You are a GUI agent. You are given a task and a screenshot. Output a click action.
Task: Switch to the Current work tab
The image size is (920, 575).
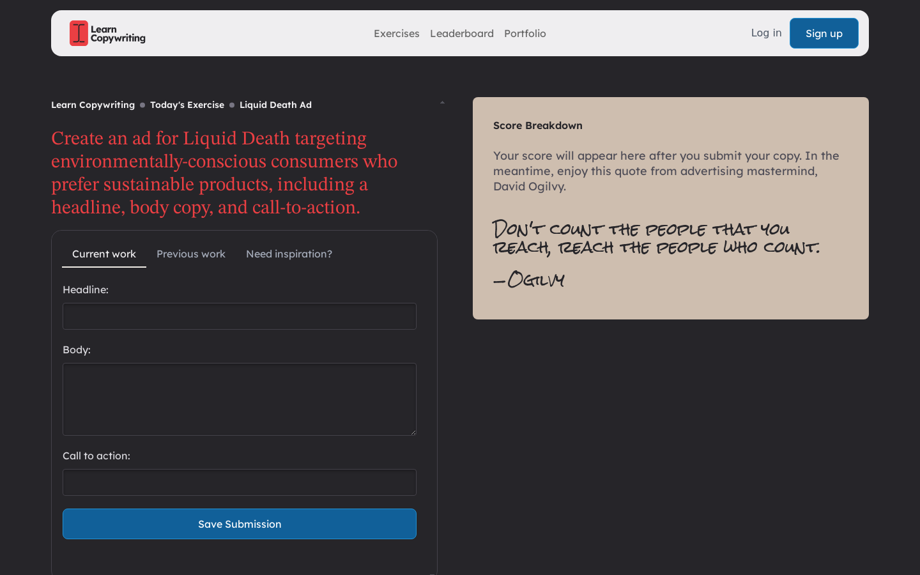pyautogui.click(x=104, y=254)
